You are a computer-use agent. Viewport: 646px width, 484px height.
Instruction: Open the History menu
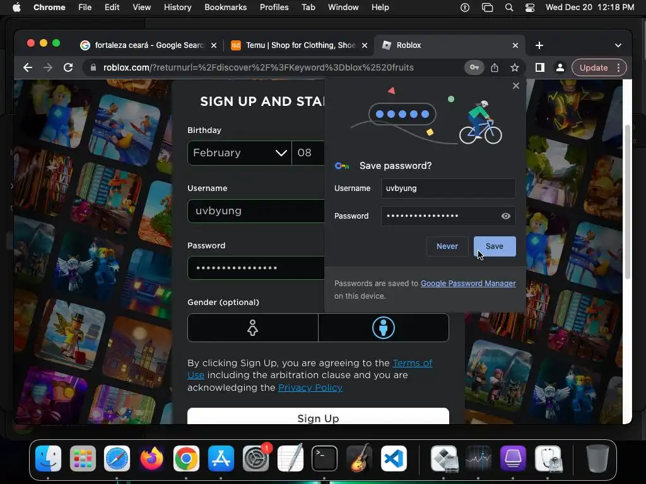(177, 8)
